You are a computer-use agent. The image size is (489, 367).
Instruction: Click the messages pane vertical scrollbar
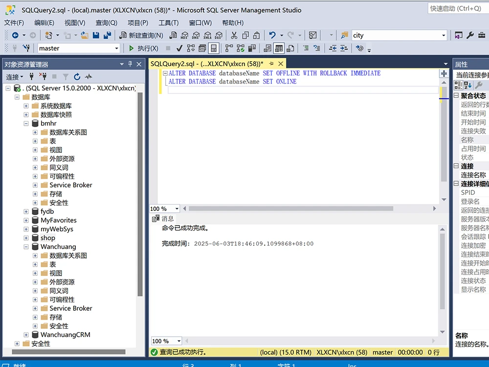click(x=442, y=272)
